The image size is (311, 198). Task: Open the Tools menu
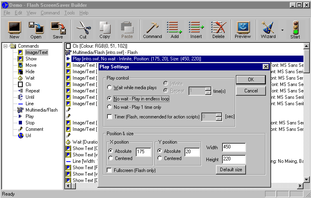[69, 13]
